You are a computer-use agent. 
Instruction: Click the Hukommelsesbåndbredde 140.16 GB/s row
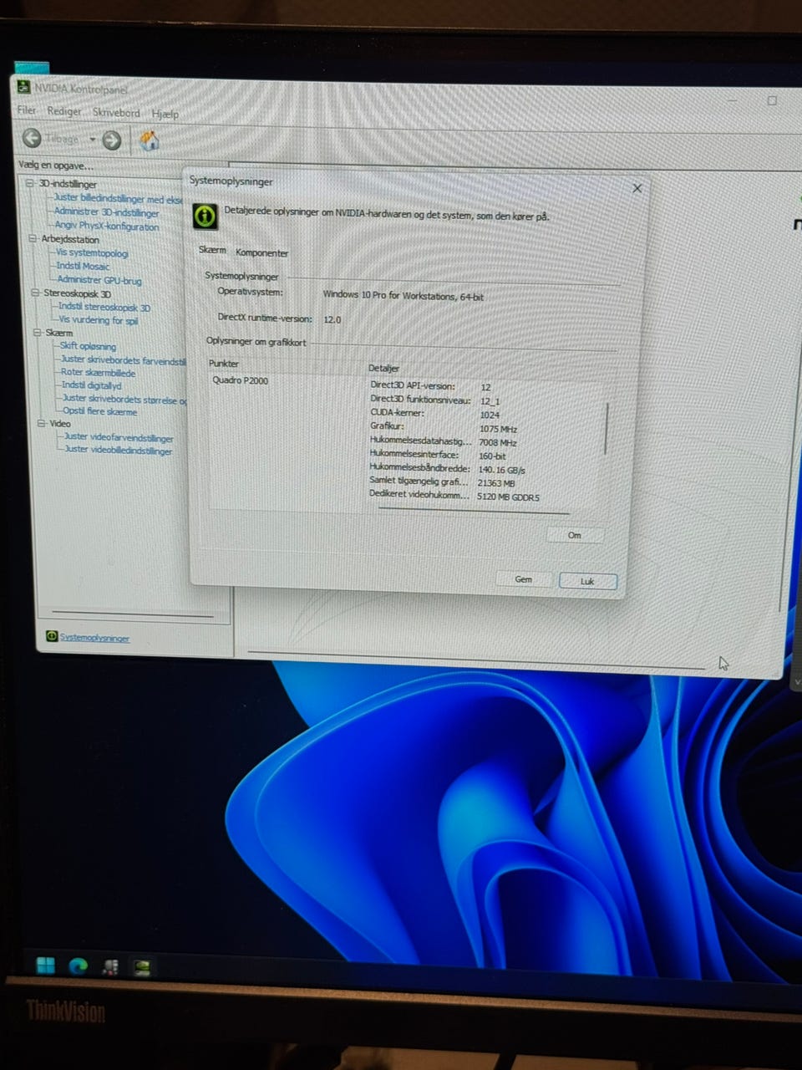coord(447,469)
